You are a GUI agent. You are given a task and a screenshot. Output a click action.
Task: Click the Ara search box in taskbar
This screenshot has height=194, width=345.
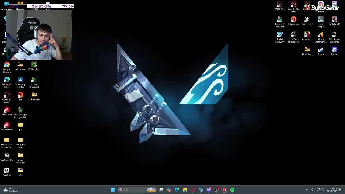coord(137,190)
